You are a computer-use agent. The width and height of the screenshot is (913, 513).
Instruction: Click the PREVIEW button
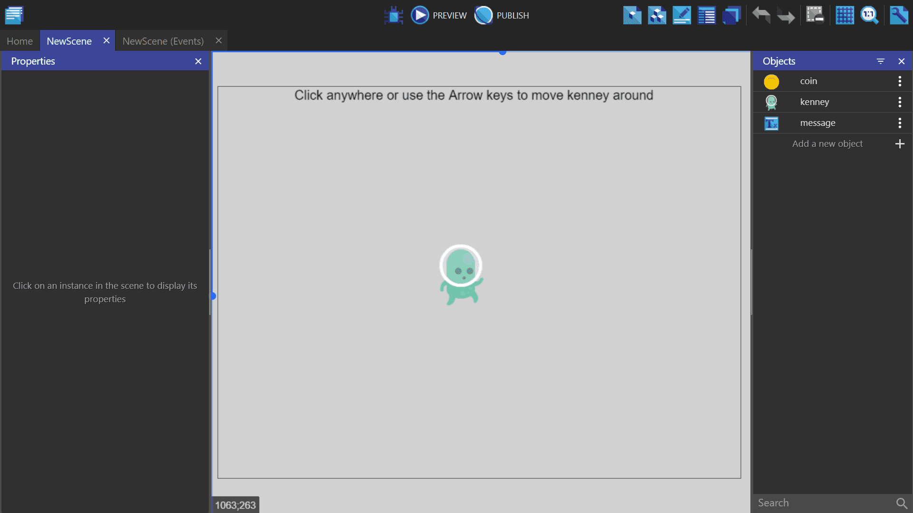coord(439,15)
